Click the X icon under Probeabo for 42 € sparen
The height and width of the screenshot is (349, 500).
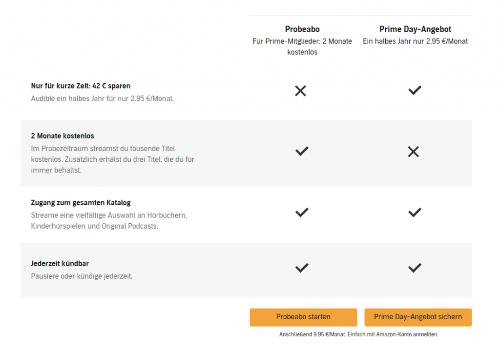[301, 91]
